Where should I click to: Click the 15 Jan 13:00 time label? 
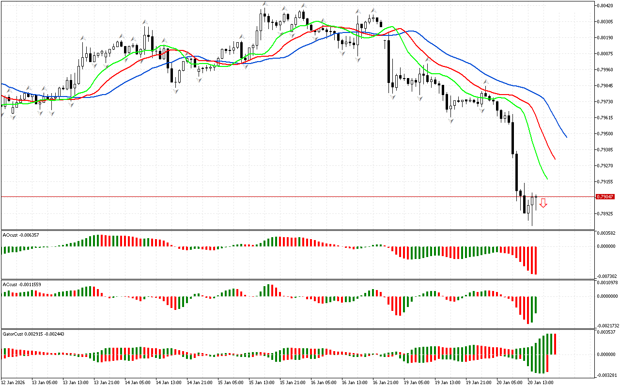[x=261, y=383]
